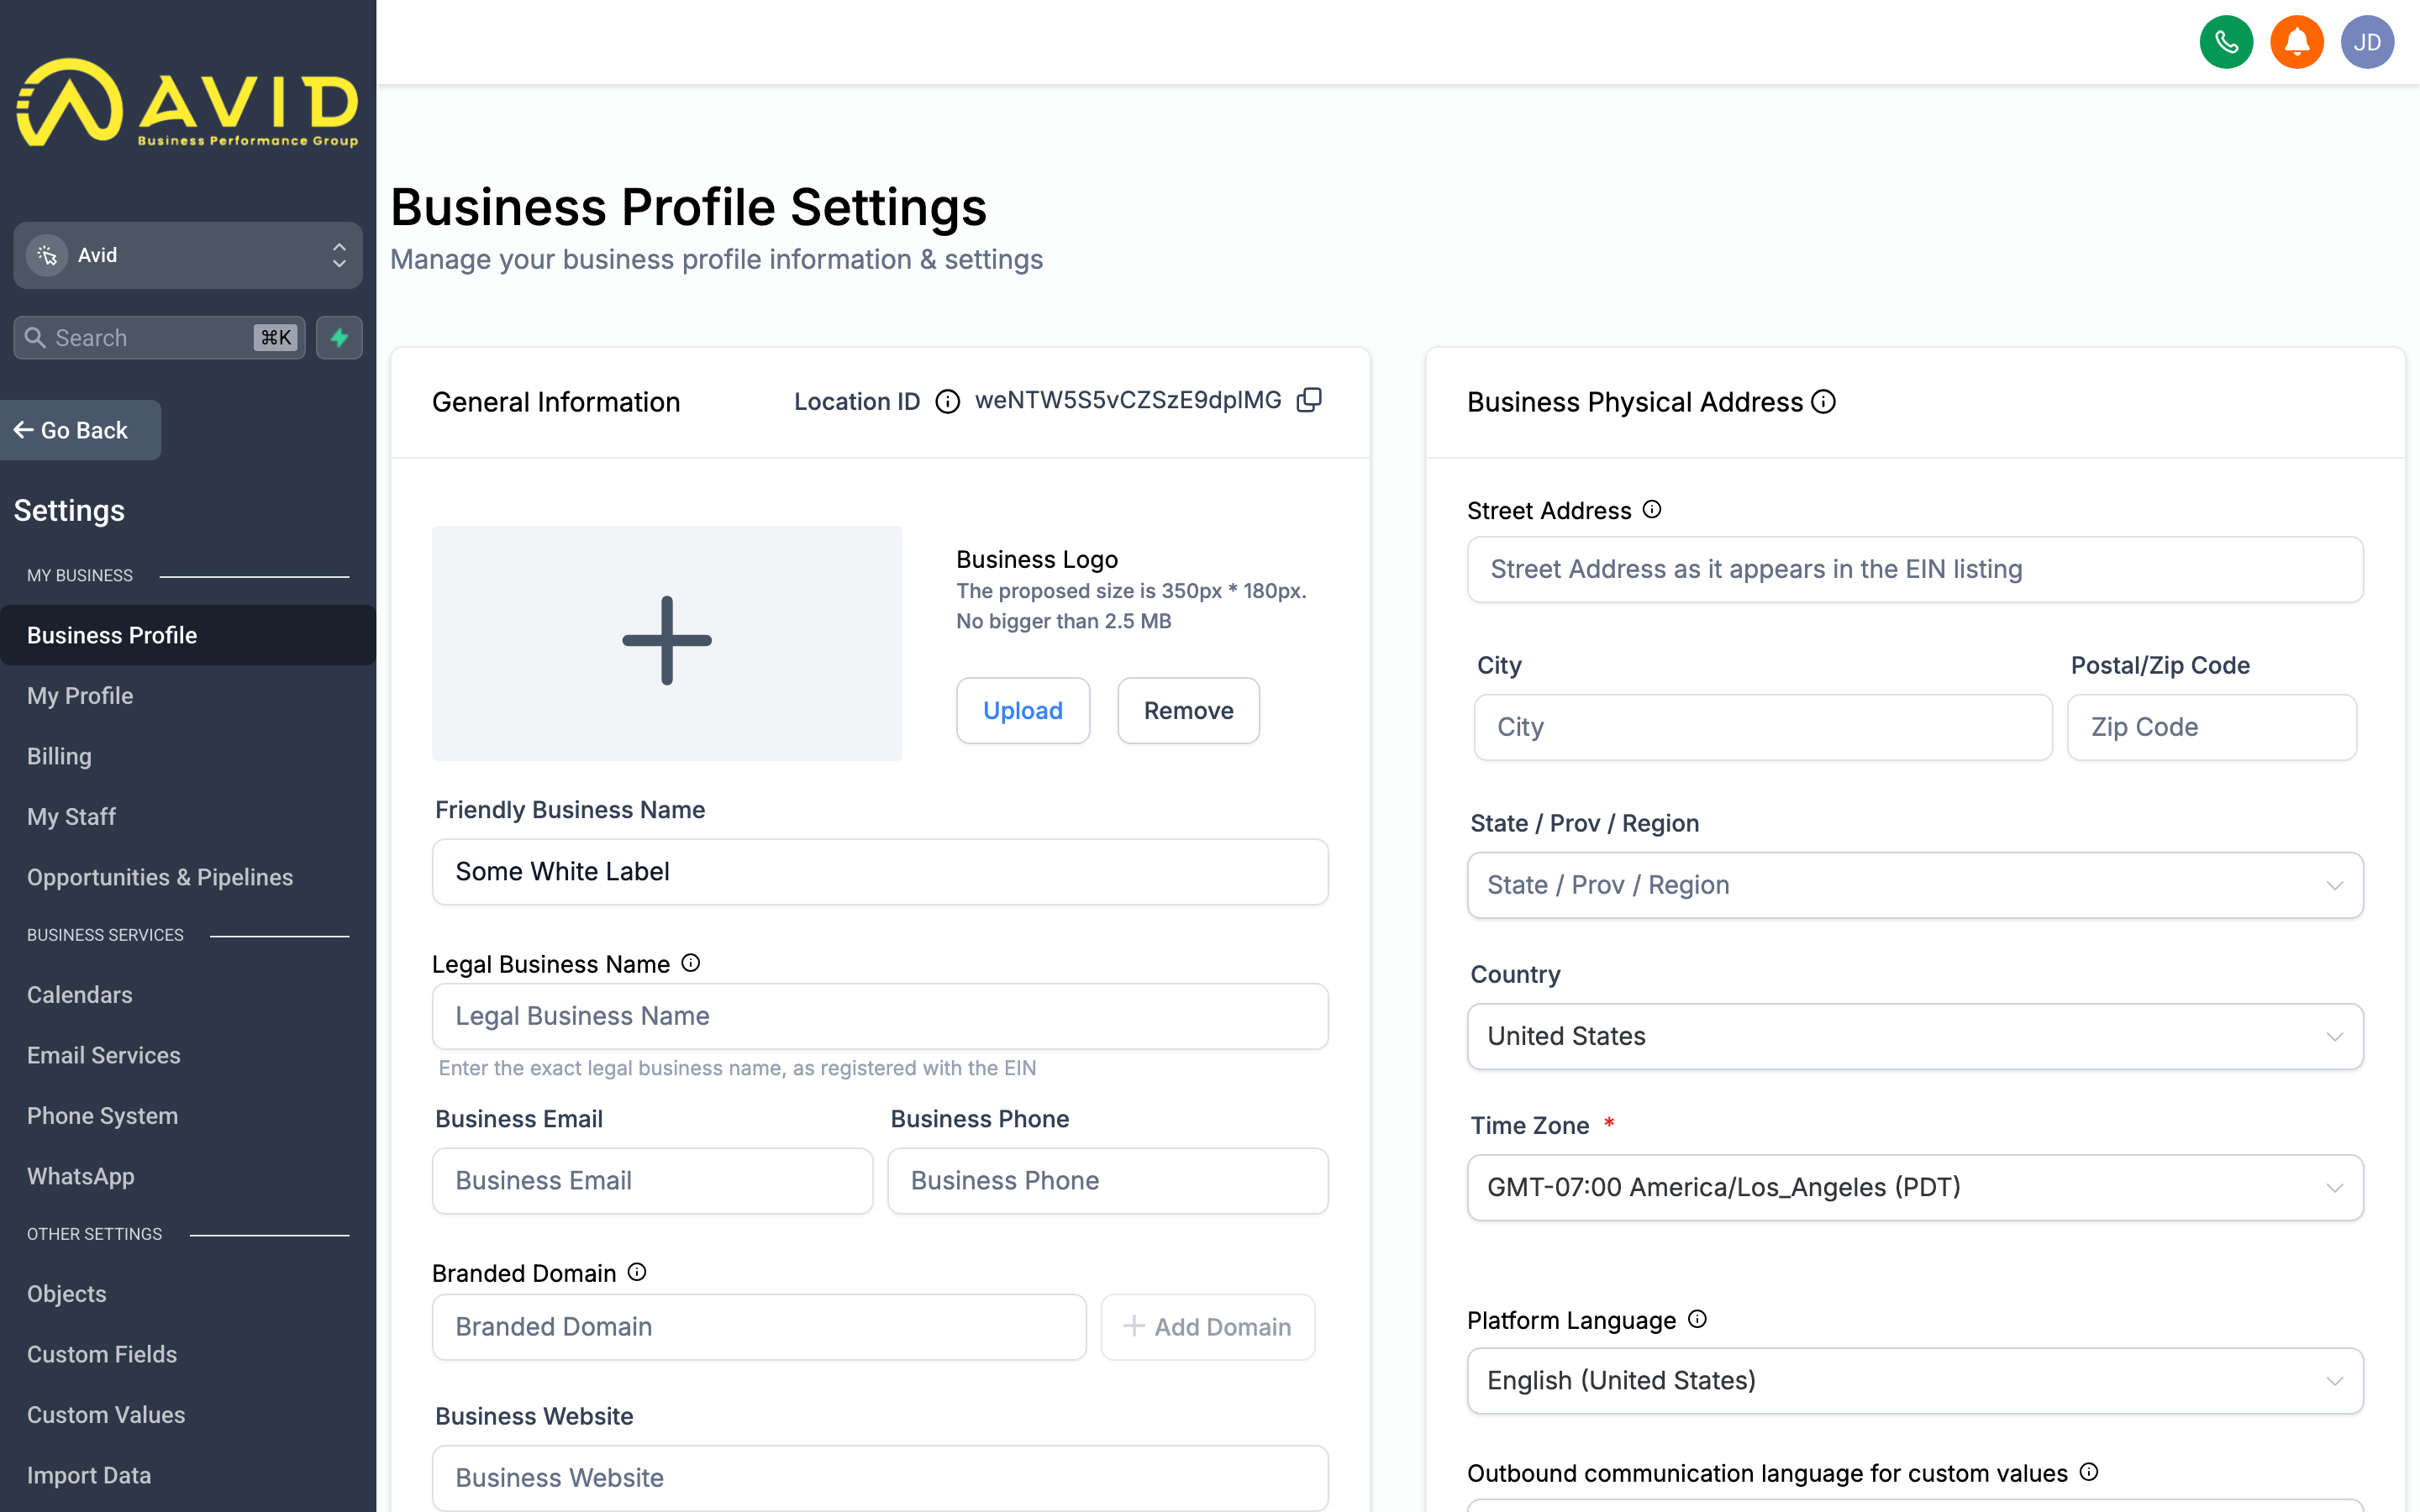
Task: Click info icon beside Business Physical Address
Action: [x=1823, y=401]
